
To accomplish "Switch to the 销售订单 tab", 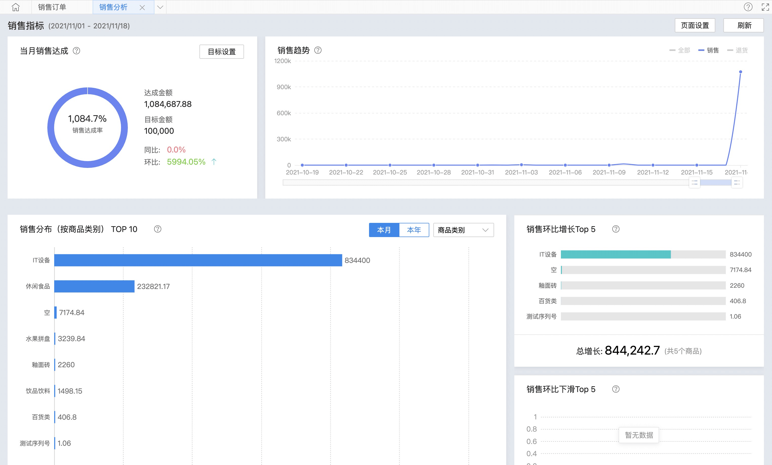I will 52,7.
